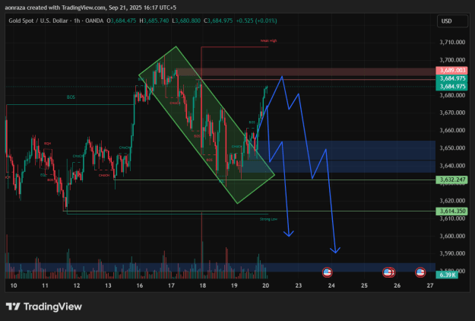
Task: Click the Weak High label
Action: click(x=268, y=40)
